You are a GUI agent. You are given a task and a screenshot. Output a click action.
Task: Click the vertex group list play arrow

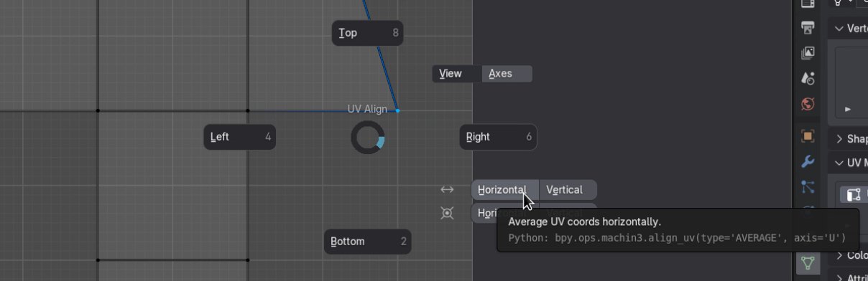click(x=848, y=109)
